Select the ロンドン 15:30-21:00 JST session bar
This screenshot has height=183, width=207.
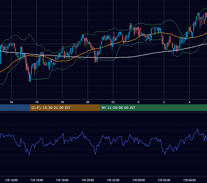pyautogui.click(x=65, y=108)
